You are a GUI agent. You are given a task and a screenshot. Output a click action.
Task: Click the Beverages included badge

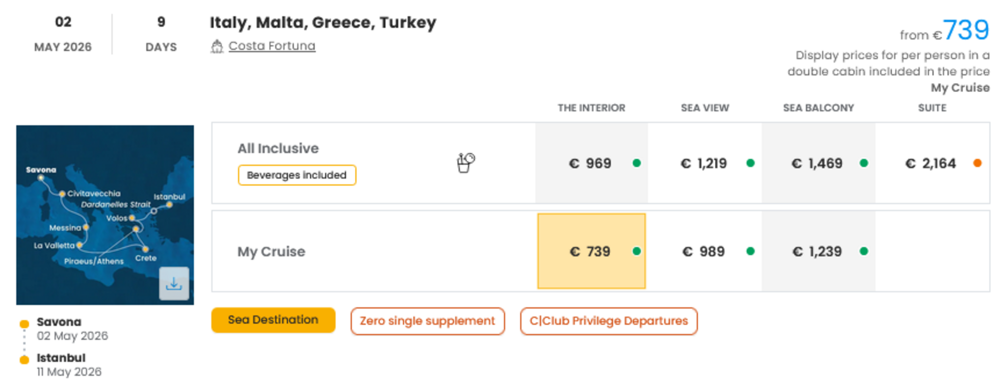(x=297, y=175)
